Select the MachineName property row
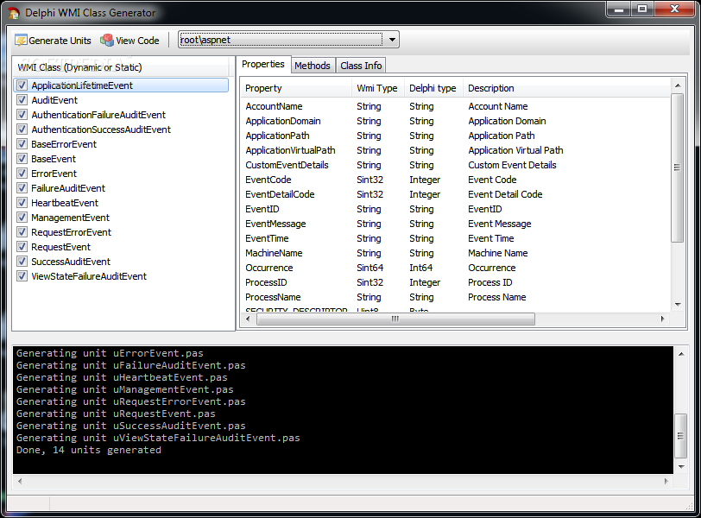The image size is (701, 518). click(x=456, y=253)
